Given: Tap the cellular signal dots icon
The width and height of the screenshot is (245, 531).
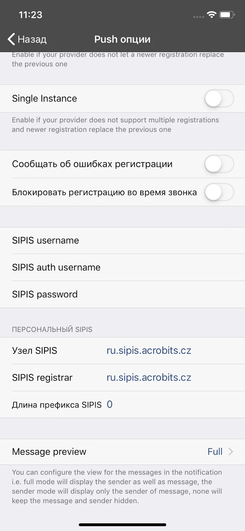Looking at the screenshot, I should [199, 17].
